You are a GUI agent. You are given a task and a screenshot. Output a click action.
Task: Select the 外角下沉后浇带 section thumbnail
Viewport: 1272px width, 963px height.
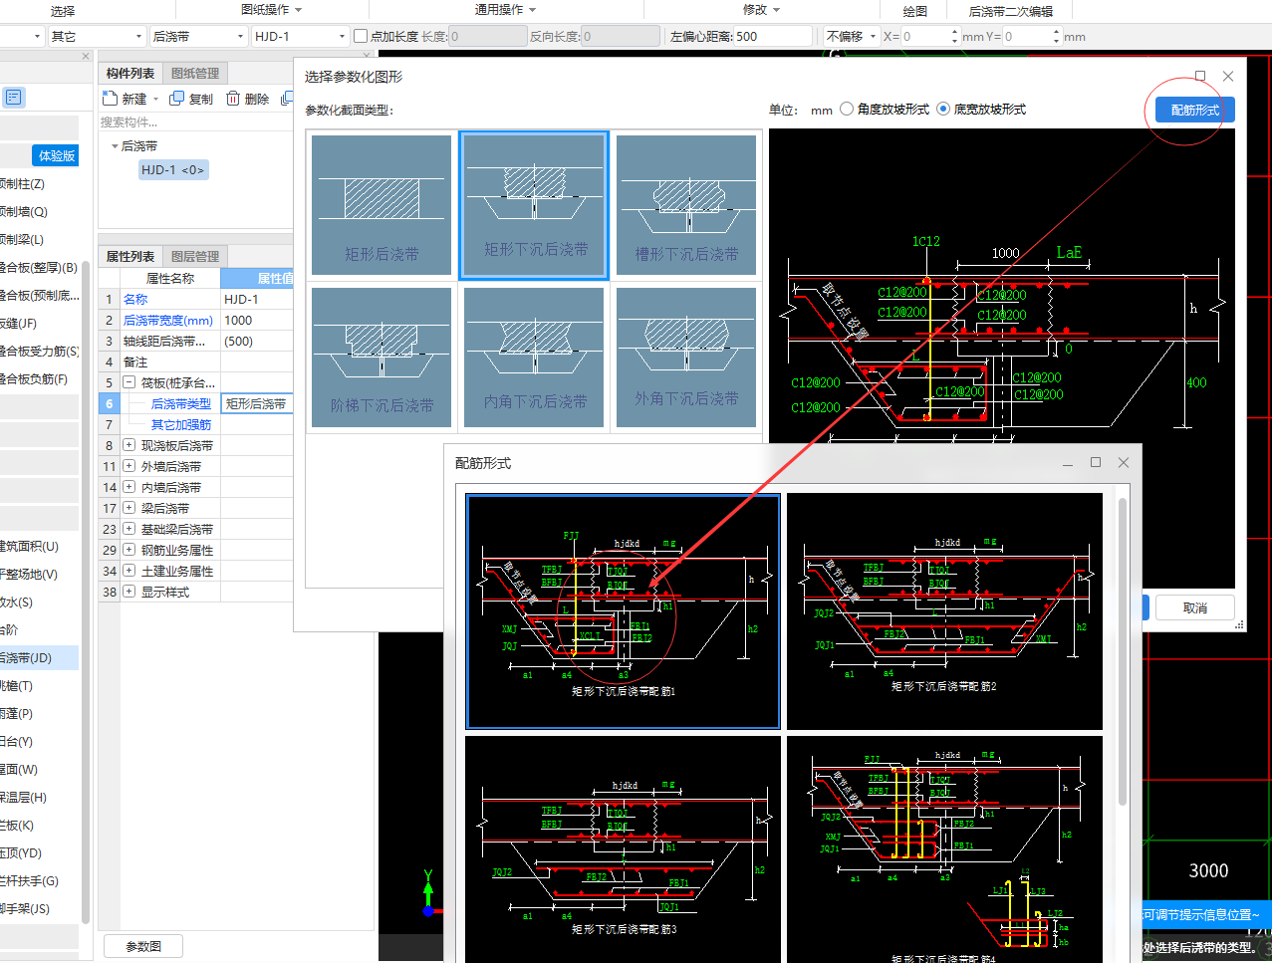coord(686,357)
